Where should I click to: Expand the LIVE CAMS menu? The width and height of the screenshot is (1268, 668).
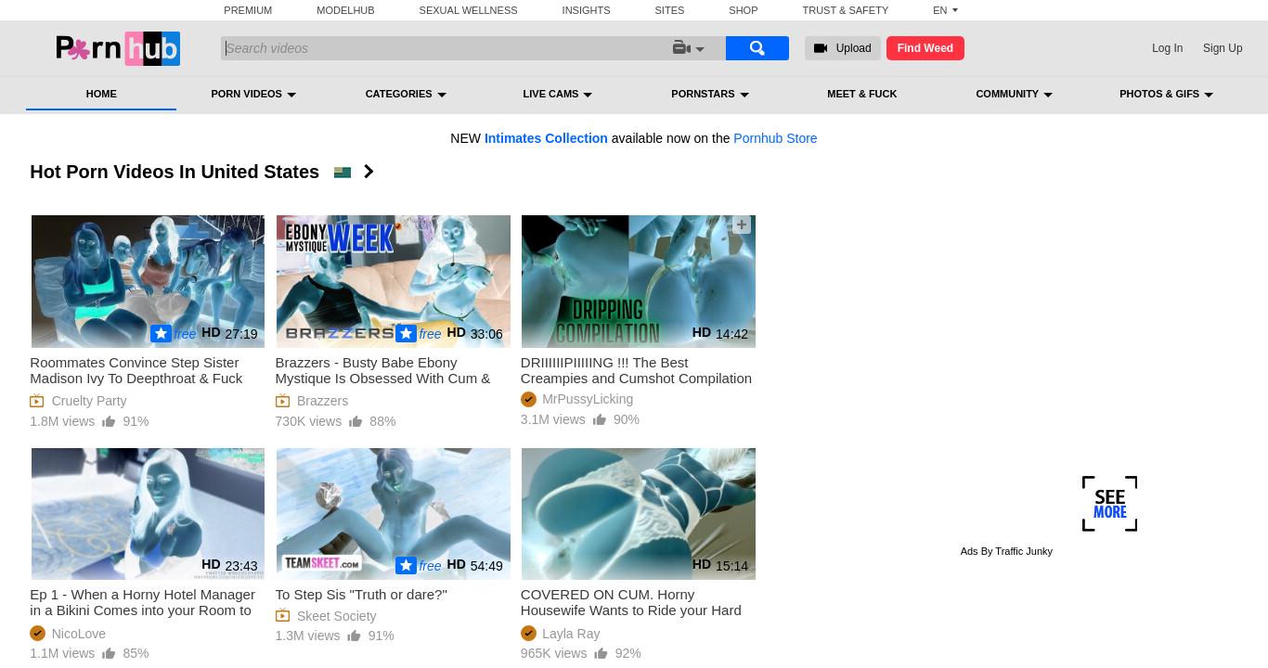click(x=557, y=94)
